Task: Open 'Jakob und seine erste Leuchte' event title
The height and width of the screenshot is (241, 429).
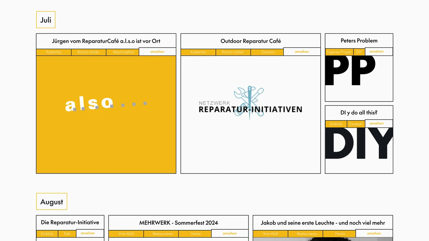Action: 323,223
